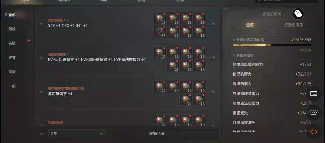Open the 全部 filter dropdown
The width and height of the screenshot is (325, 143).
(x=77, y=134)
